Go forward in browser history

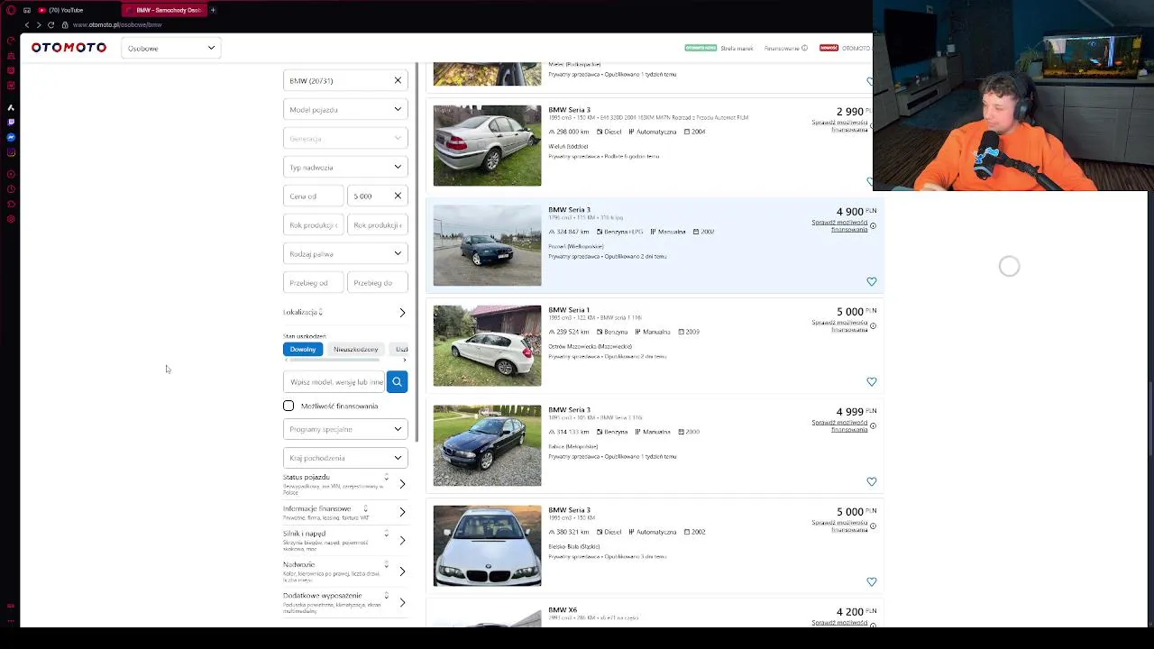pyautogui.click(x=38, y=24)
